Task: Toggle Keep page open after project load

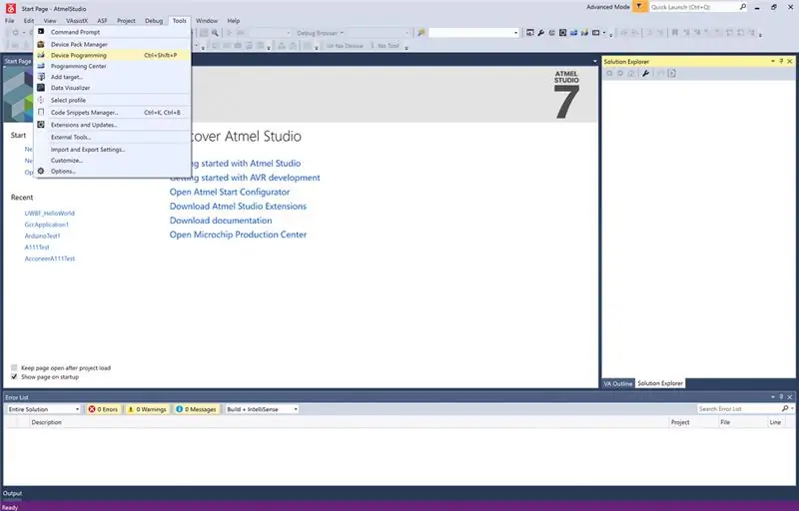Action: (x=14, y=367)
